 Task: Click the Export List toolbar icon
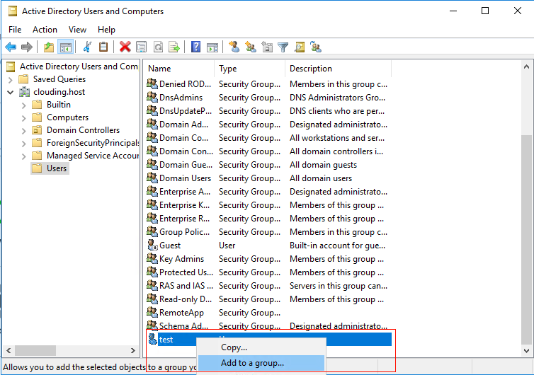(x=174, y=47)
